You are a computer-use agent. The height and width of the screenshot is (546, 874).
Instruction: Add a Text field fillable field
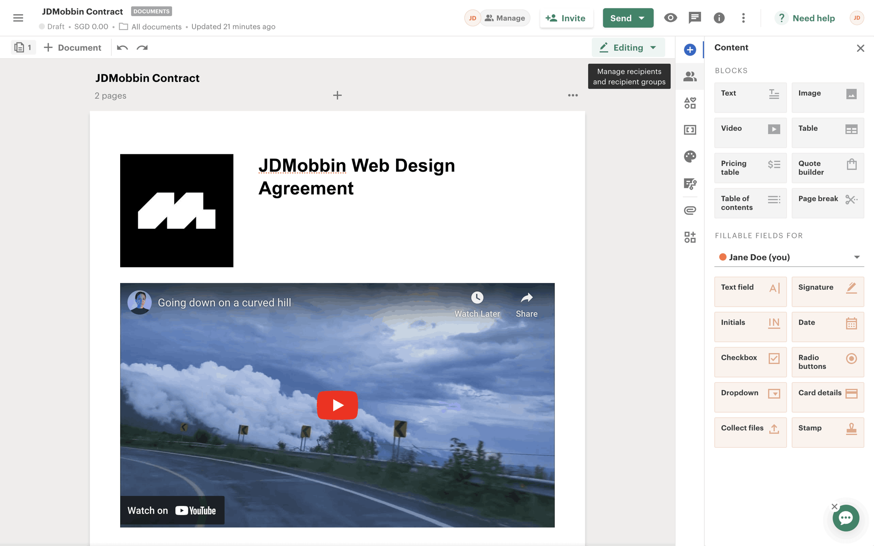click(750, 292)
